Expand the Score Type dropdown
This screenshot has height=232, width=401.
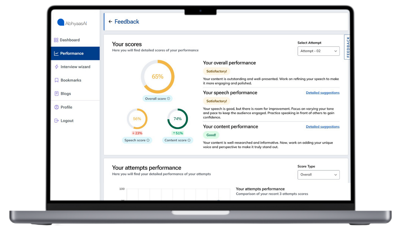point(318,175)
